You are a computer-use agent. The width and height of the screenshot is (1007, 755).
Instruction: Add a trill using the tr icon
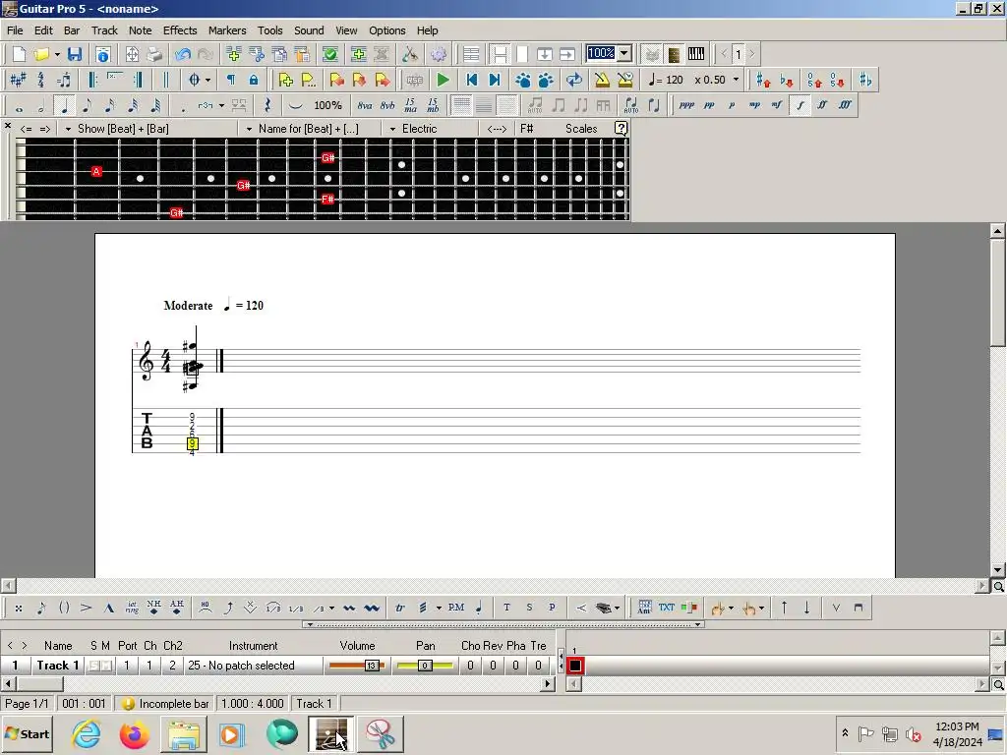(399, 608)
